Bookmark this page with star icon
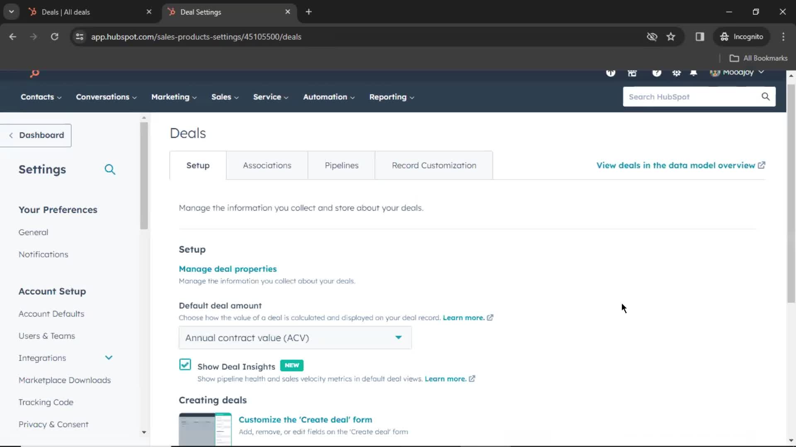The height and width of the screenshot is (447, 796). pos(671,37)
